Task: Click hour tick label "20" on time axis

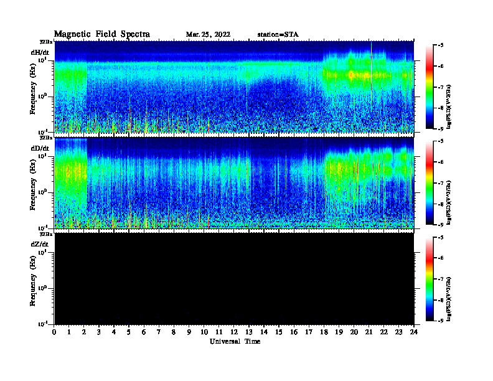Action: (354, 332)
